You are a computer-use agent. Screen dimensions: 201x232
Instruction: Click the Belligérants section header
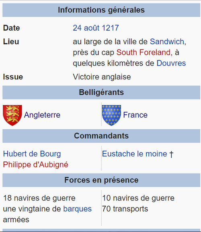click(x=101, y=92)
